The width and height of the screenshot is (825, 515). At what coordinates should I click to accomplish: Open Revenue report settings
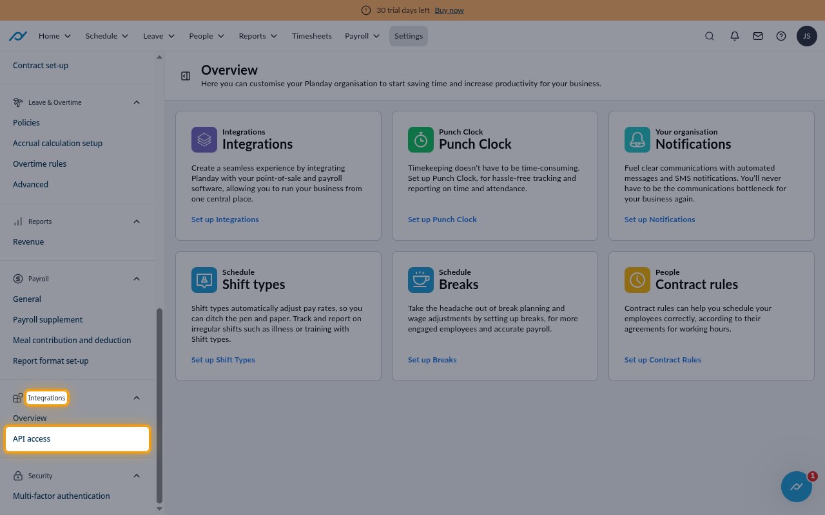tap(28, 241)
